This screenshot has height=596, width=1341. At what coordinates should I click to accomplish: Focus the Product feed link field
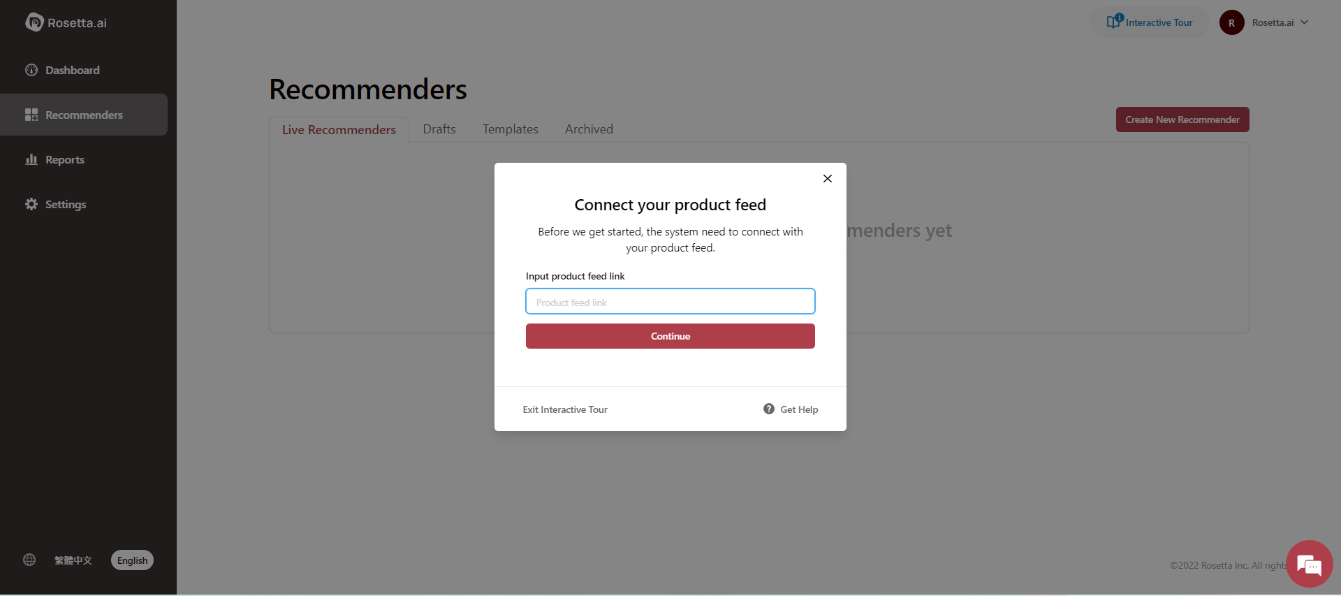click(670, 302)
